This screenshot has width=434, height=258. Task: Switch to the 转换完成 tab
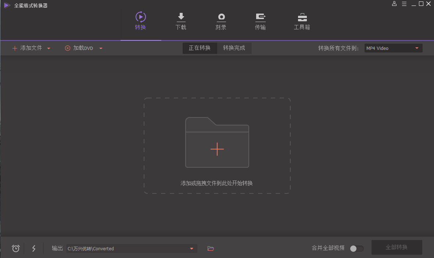(x=234, y=48)
